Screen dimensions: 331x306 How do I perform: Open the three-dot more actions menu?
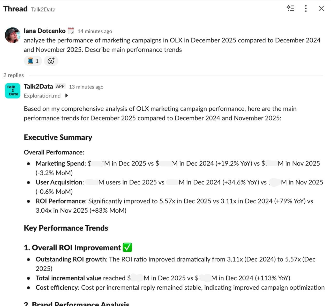tap(306, 9)
